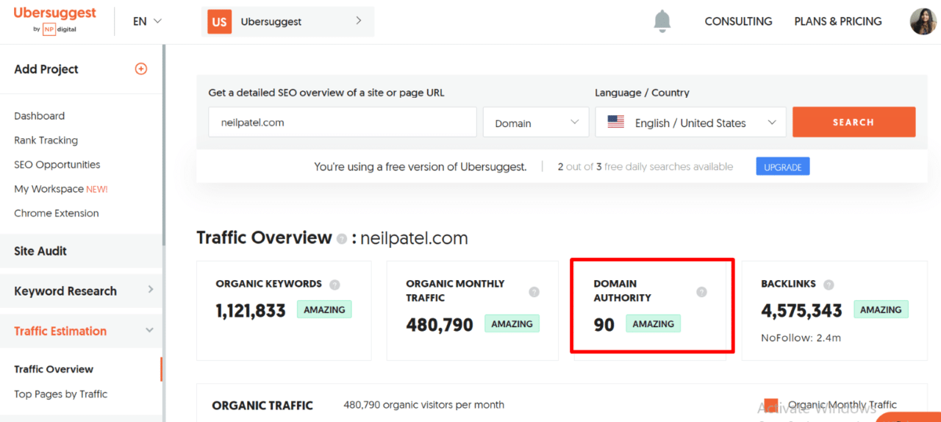
Task: Open the user profile avatar
Action: 923,21
